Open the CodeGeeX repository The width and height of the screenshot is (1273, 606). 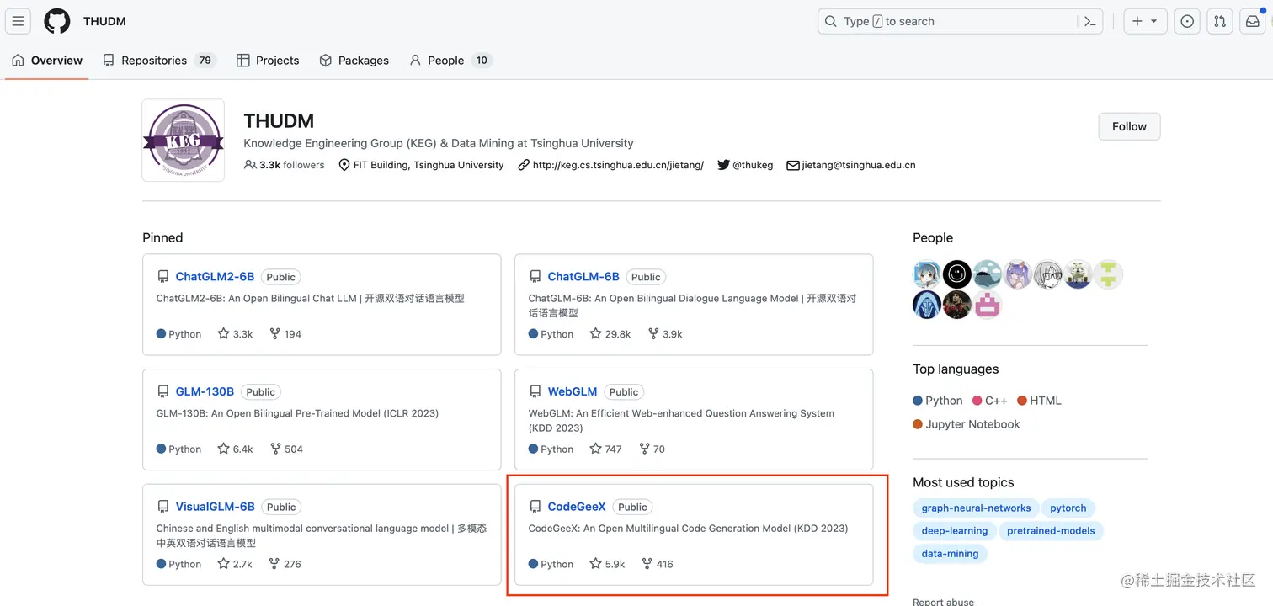[x=577, y=508]
